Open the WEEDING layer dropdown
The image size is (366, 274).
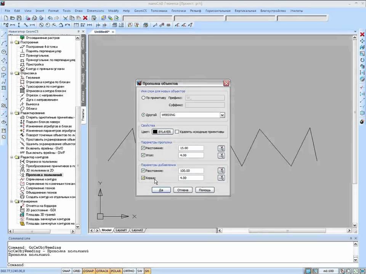[x=222, y=115]
